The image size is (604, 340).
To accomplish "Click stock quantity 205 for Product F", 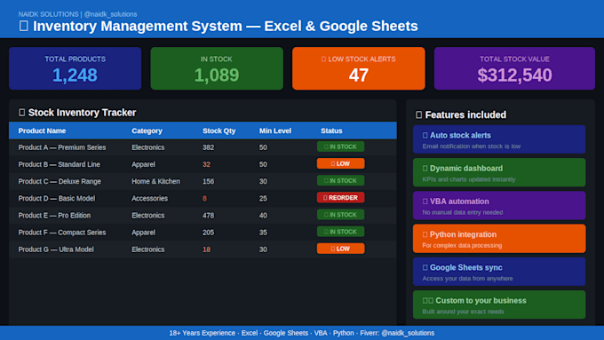I will [209, 233].
